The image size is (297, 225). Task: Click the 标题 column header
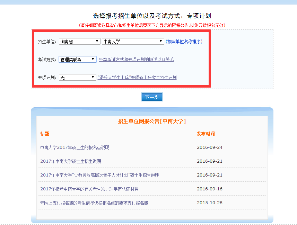45,134
